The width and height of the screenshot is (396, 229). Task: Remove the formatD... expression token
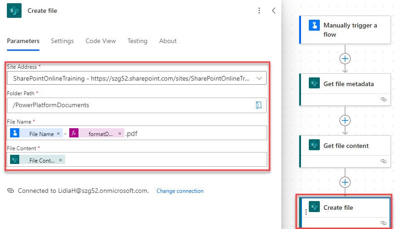120,134
